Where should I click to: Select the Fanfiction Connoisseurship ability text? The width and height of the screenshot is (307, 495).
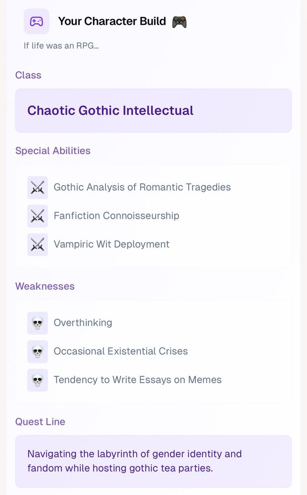pos(116,216)
